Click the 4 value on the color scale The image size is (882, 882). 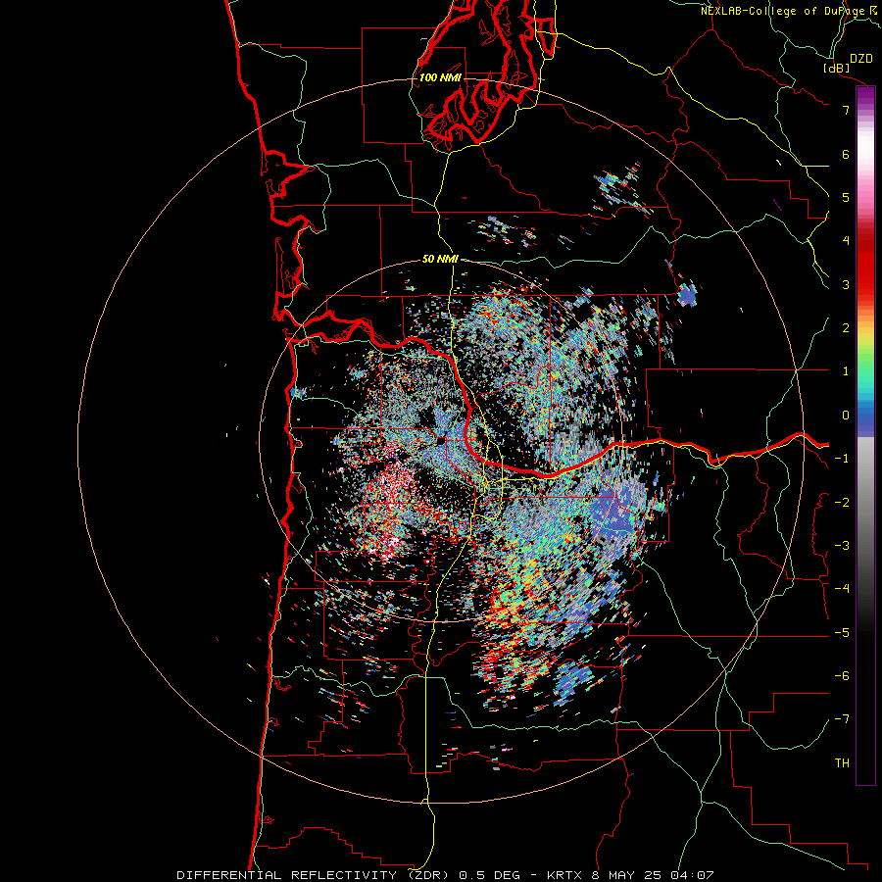(846, 241)
